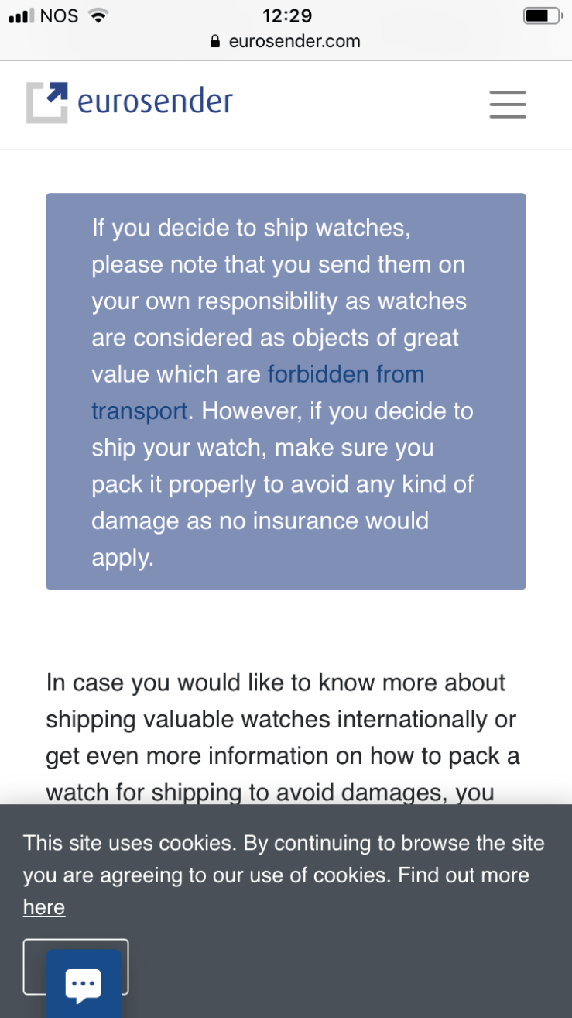Screen dimensions: 572x1018
Task: Click 'If you decide to ship watches' text
Action: (x=250, y=229)
